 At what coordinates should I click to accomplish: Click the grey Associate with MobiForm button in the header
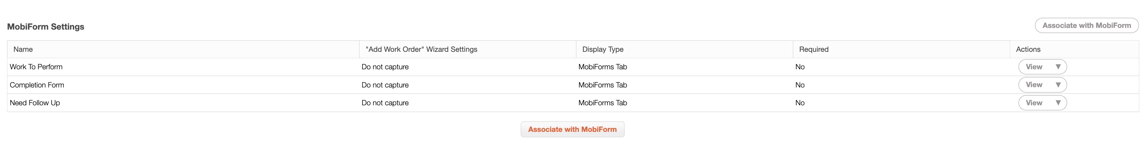pos(1086,26)
